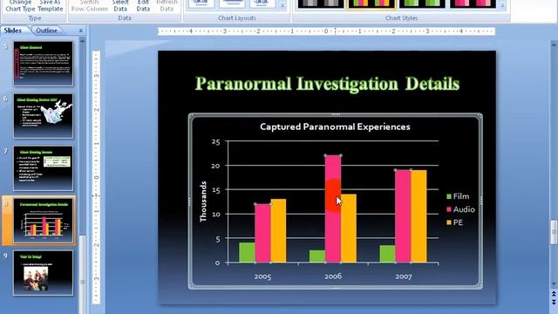The image size is (558, 314).
Task: Select the second chart layout thumbnail
Action: click(x=231, y=3)
